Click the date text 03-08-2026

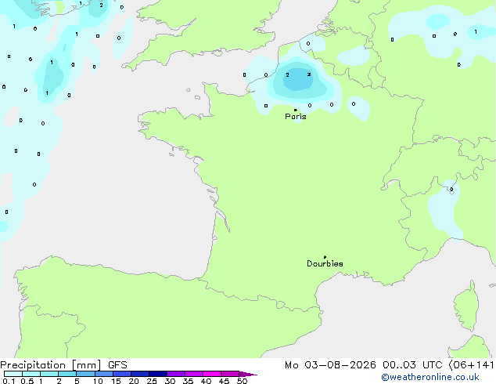click(x=340, y=365)
